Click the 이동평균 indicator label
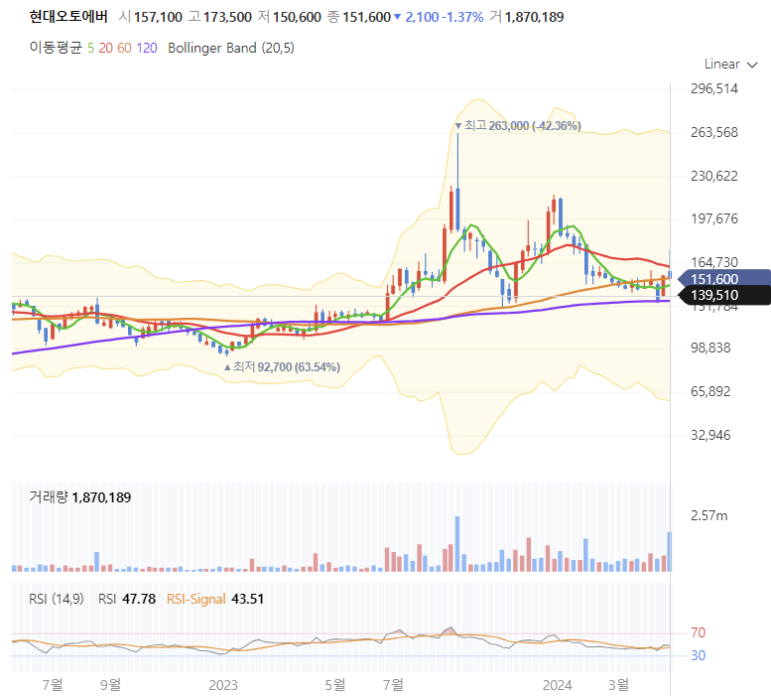Image resolution: width=771 pixels, height=696 pixels. (56, 48)
